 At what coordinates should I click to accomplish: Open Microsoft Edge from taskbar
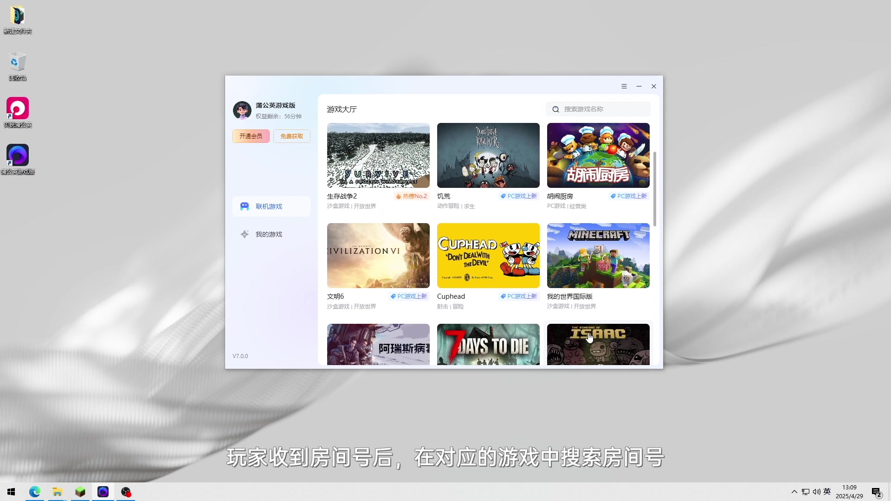click(35, 492)
